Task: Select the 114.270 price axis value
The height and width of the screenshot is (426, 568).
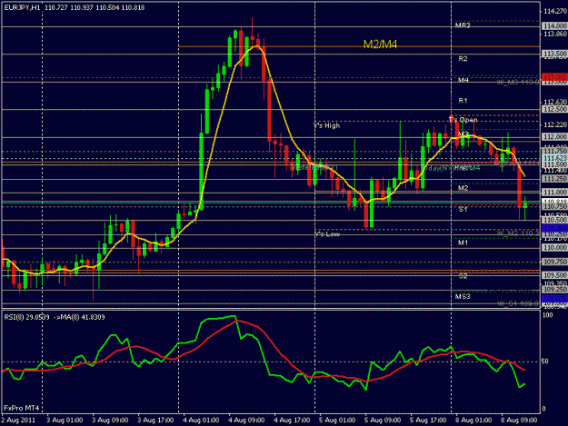Action: coord(554,12)
